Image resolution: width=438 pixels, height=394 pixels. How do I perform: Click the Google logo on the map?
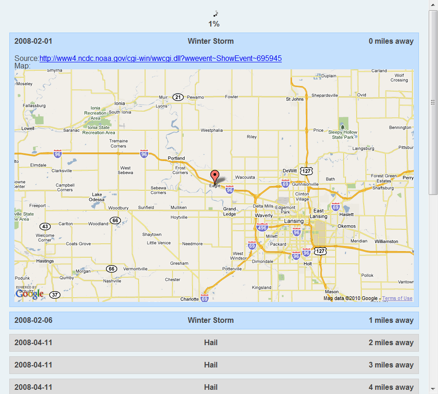coord(29,294)
